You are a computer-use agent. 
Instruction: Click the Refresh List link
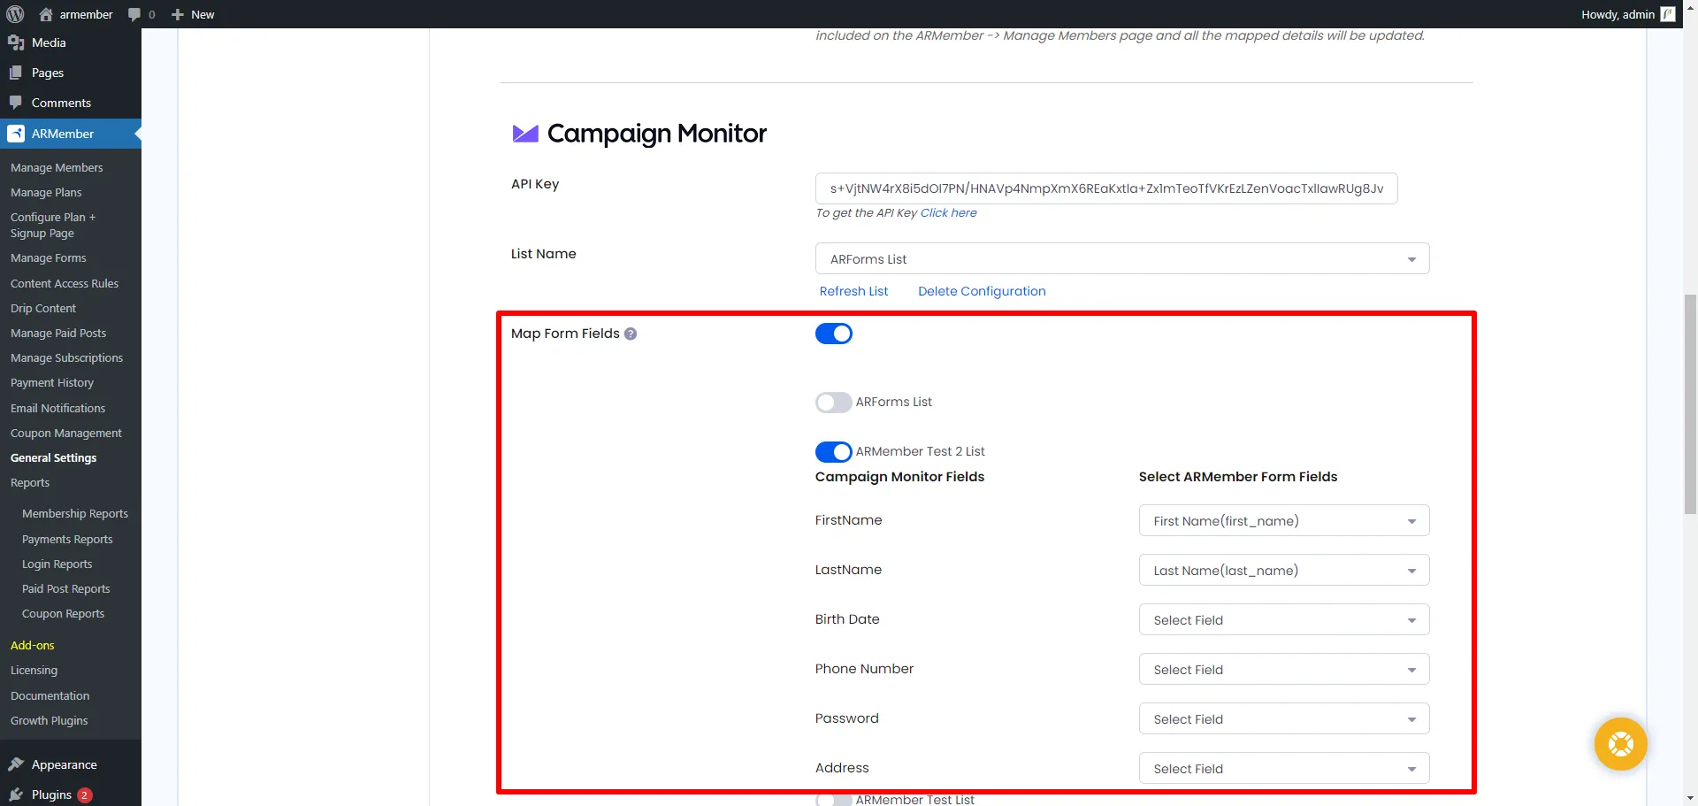click(853, 291)
